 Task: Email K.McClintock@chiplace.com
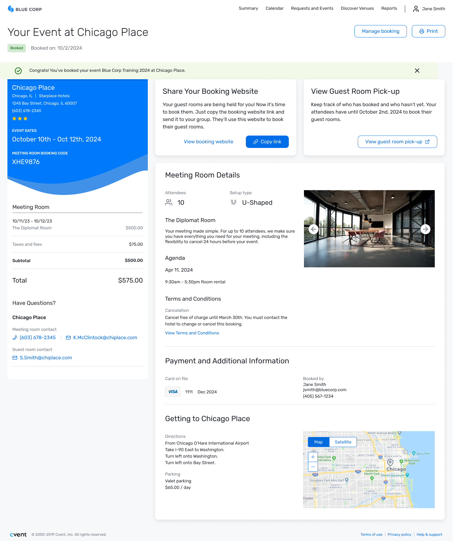pos(105,338)
